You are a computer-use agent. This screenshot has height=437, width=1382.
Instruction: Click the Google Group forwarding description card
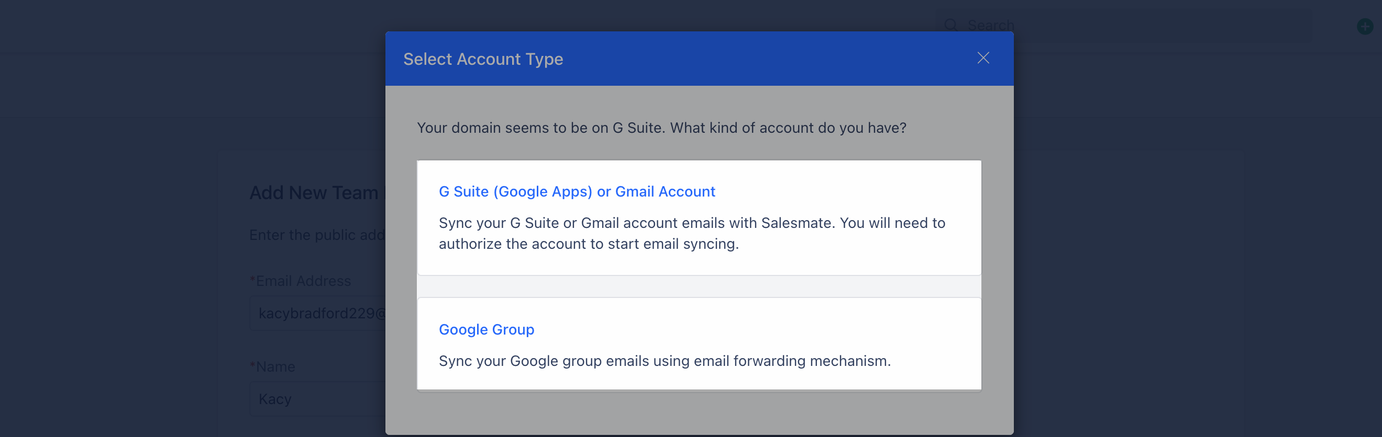click(x=699, y=344)
